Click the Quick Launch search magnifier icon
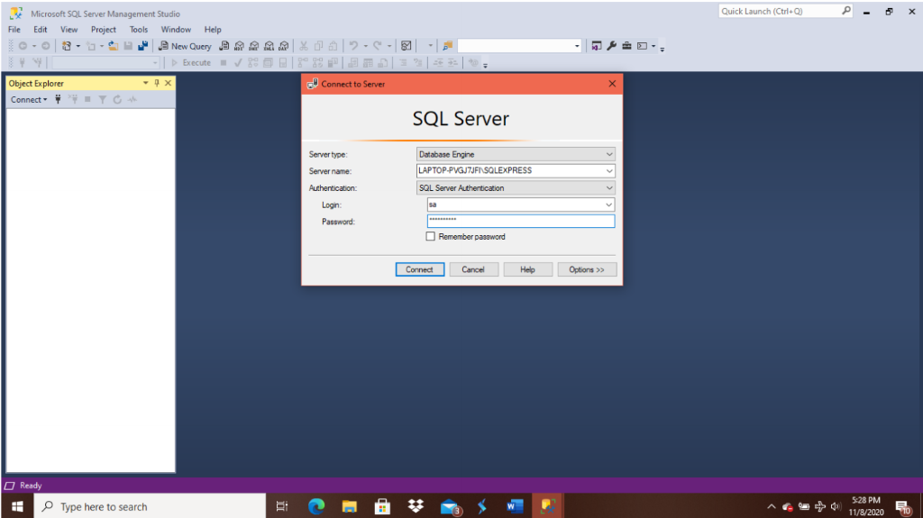The image size is (923, 518). [845, 11]
